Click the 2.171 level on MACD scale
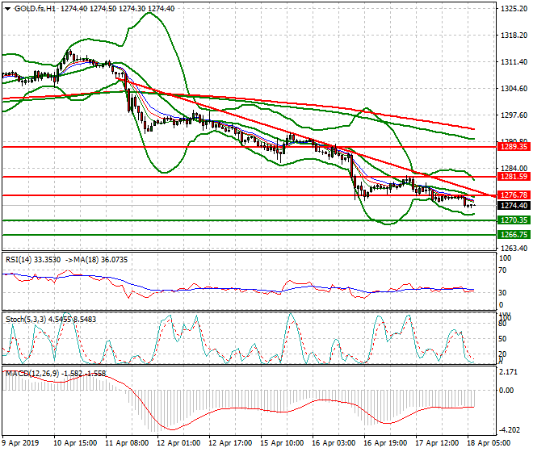 tap(510, 372)
